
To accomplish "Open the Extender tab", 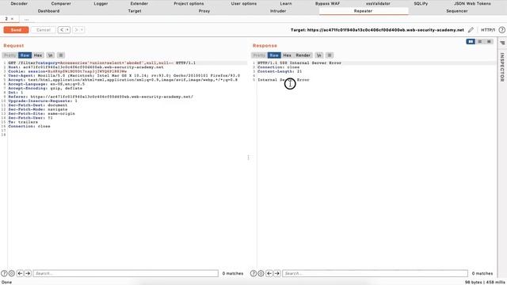I will tap(139, 3).
